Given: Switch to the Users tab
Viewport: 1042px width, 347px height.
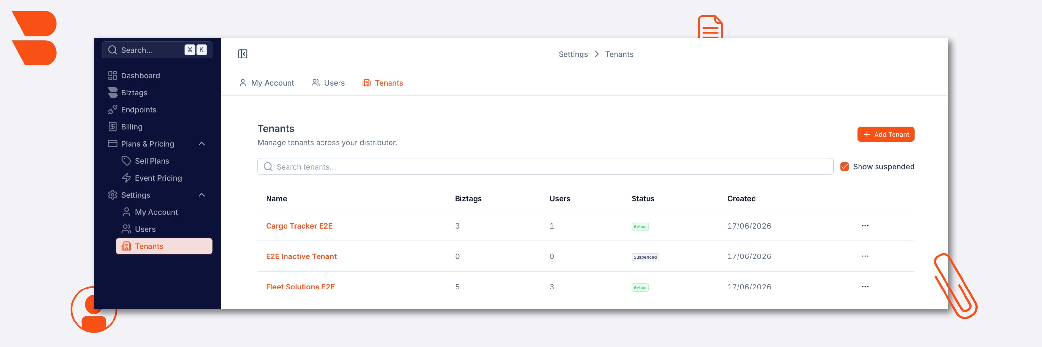Looking at the screenshot, I should [x=328, y=83].
